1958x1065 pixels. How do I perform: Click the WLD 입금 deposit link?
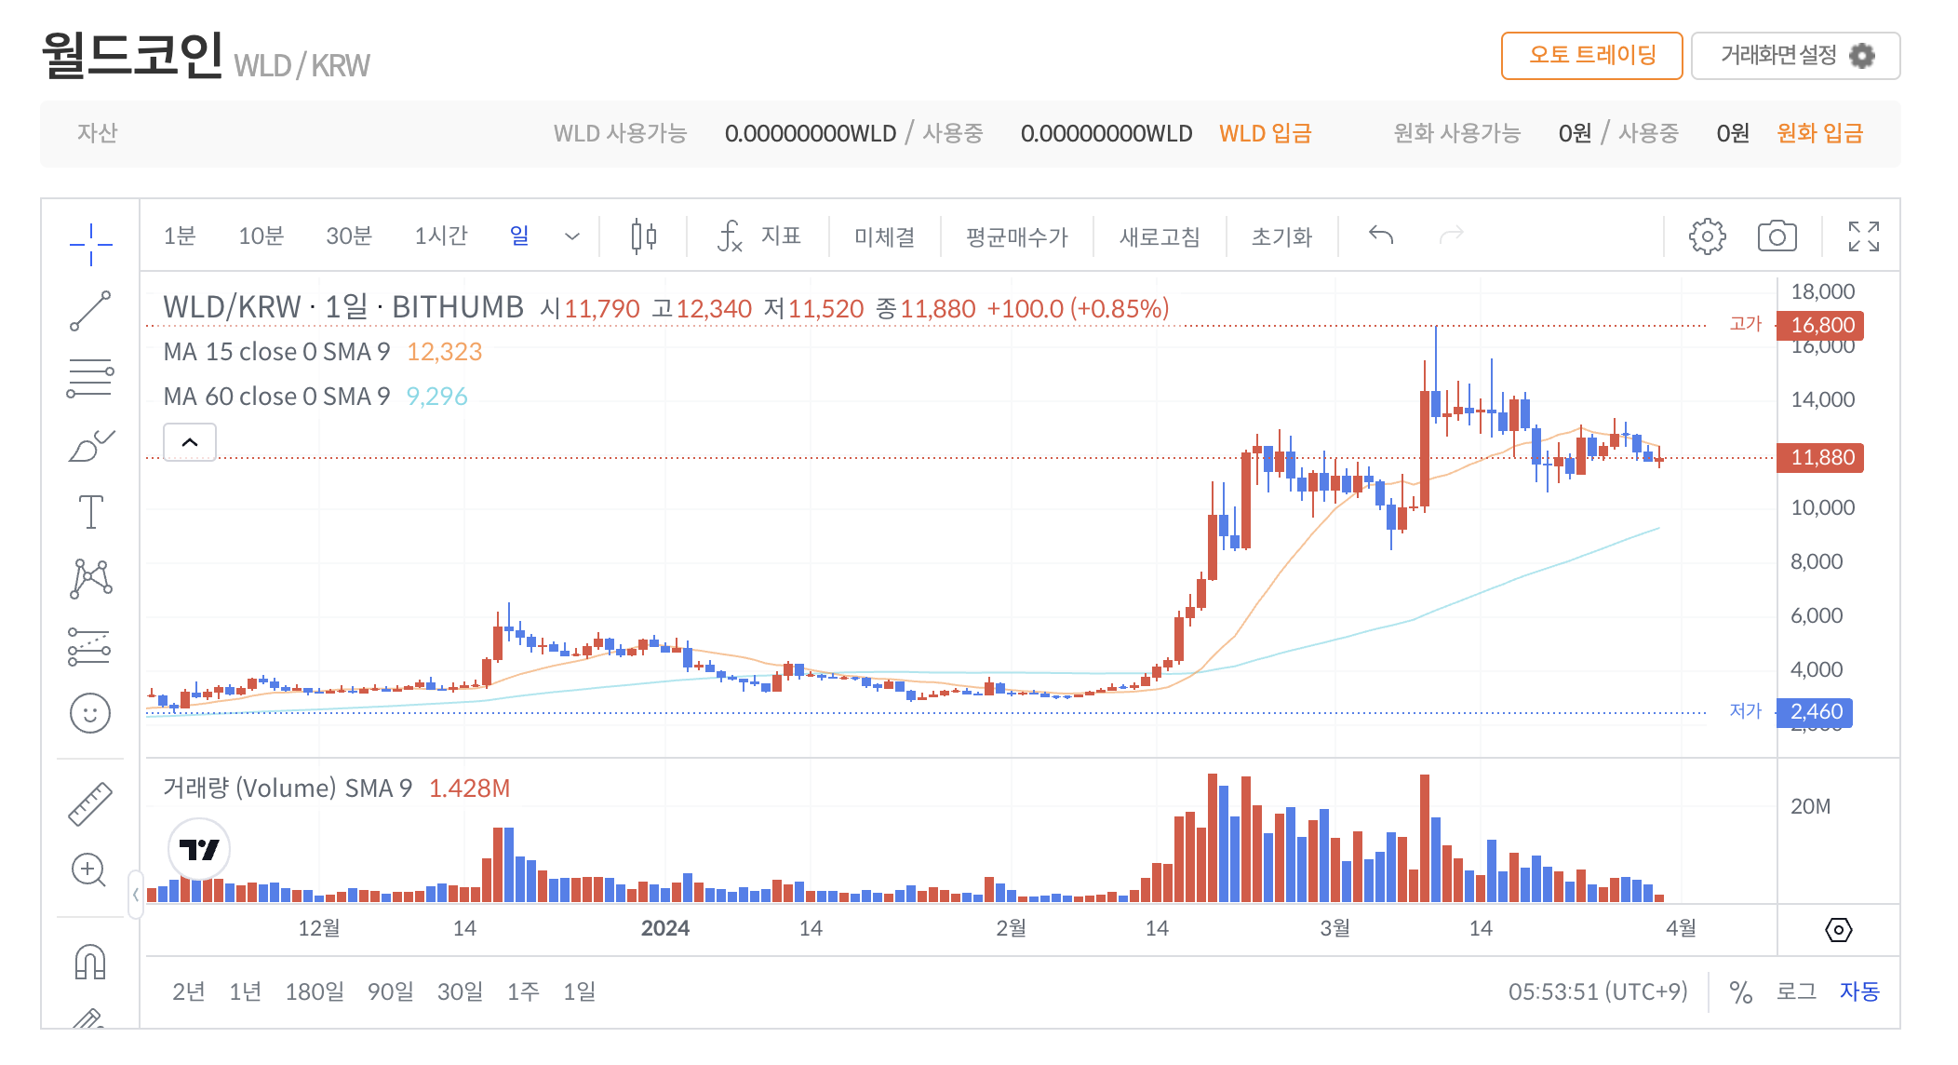pos(1265,133)
